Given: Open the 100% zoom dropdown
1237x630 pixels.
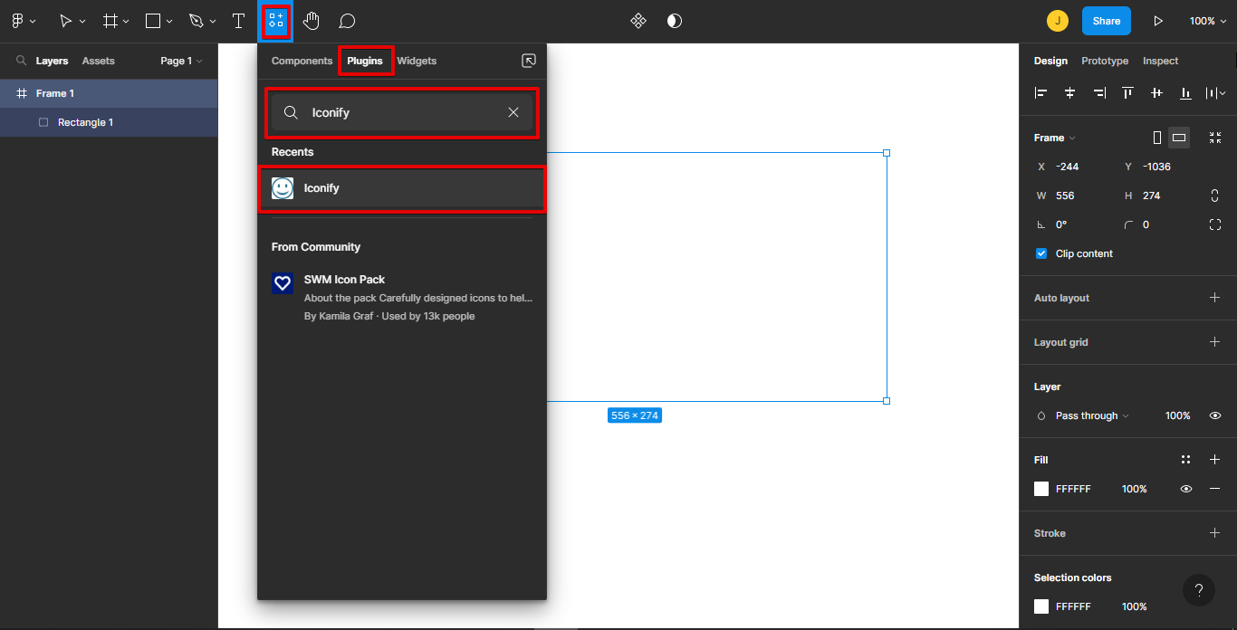Looking at the screenshot, I should [x=1208, y=21].
